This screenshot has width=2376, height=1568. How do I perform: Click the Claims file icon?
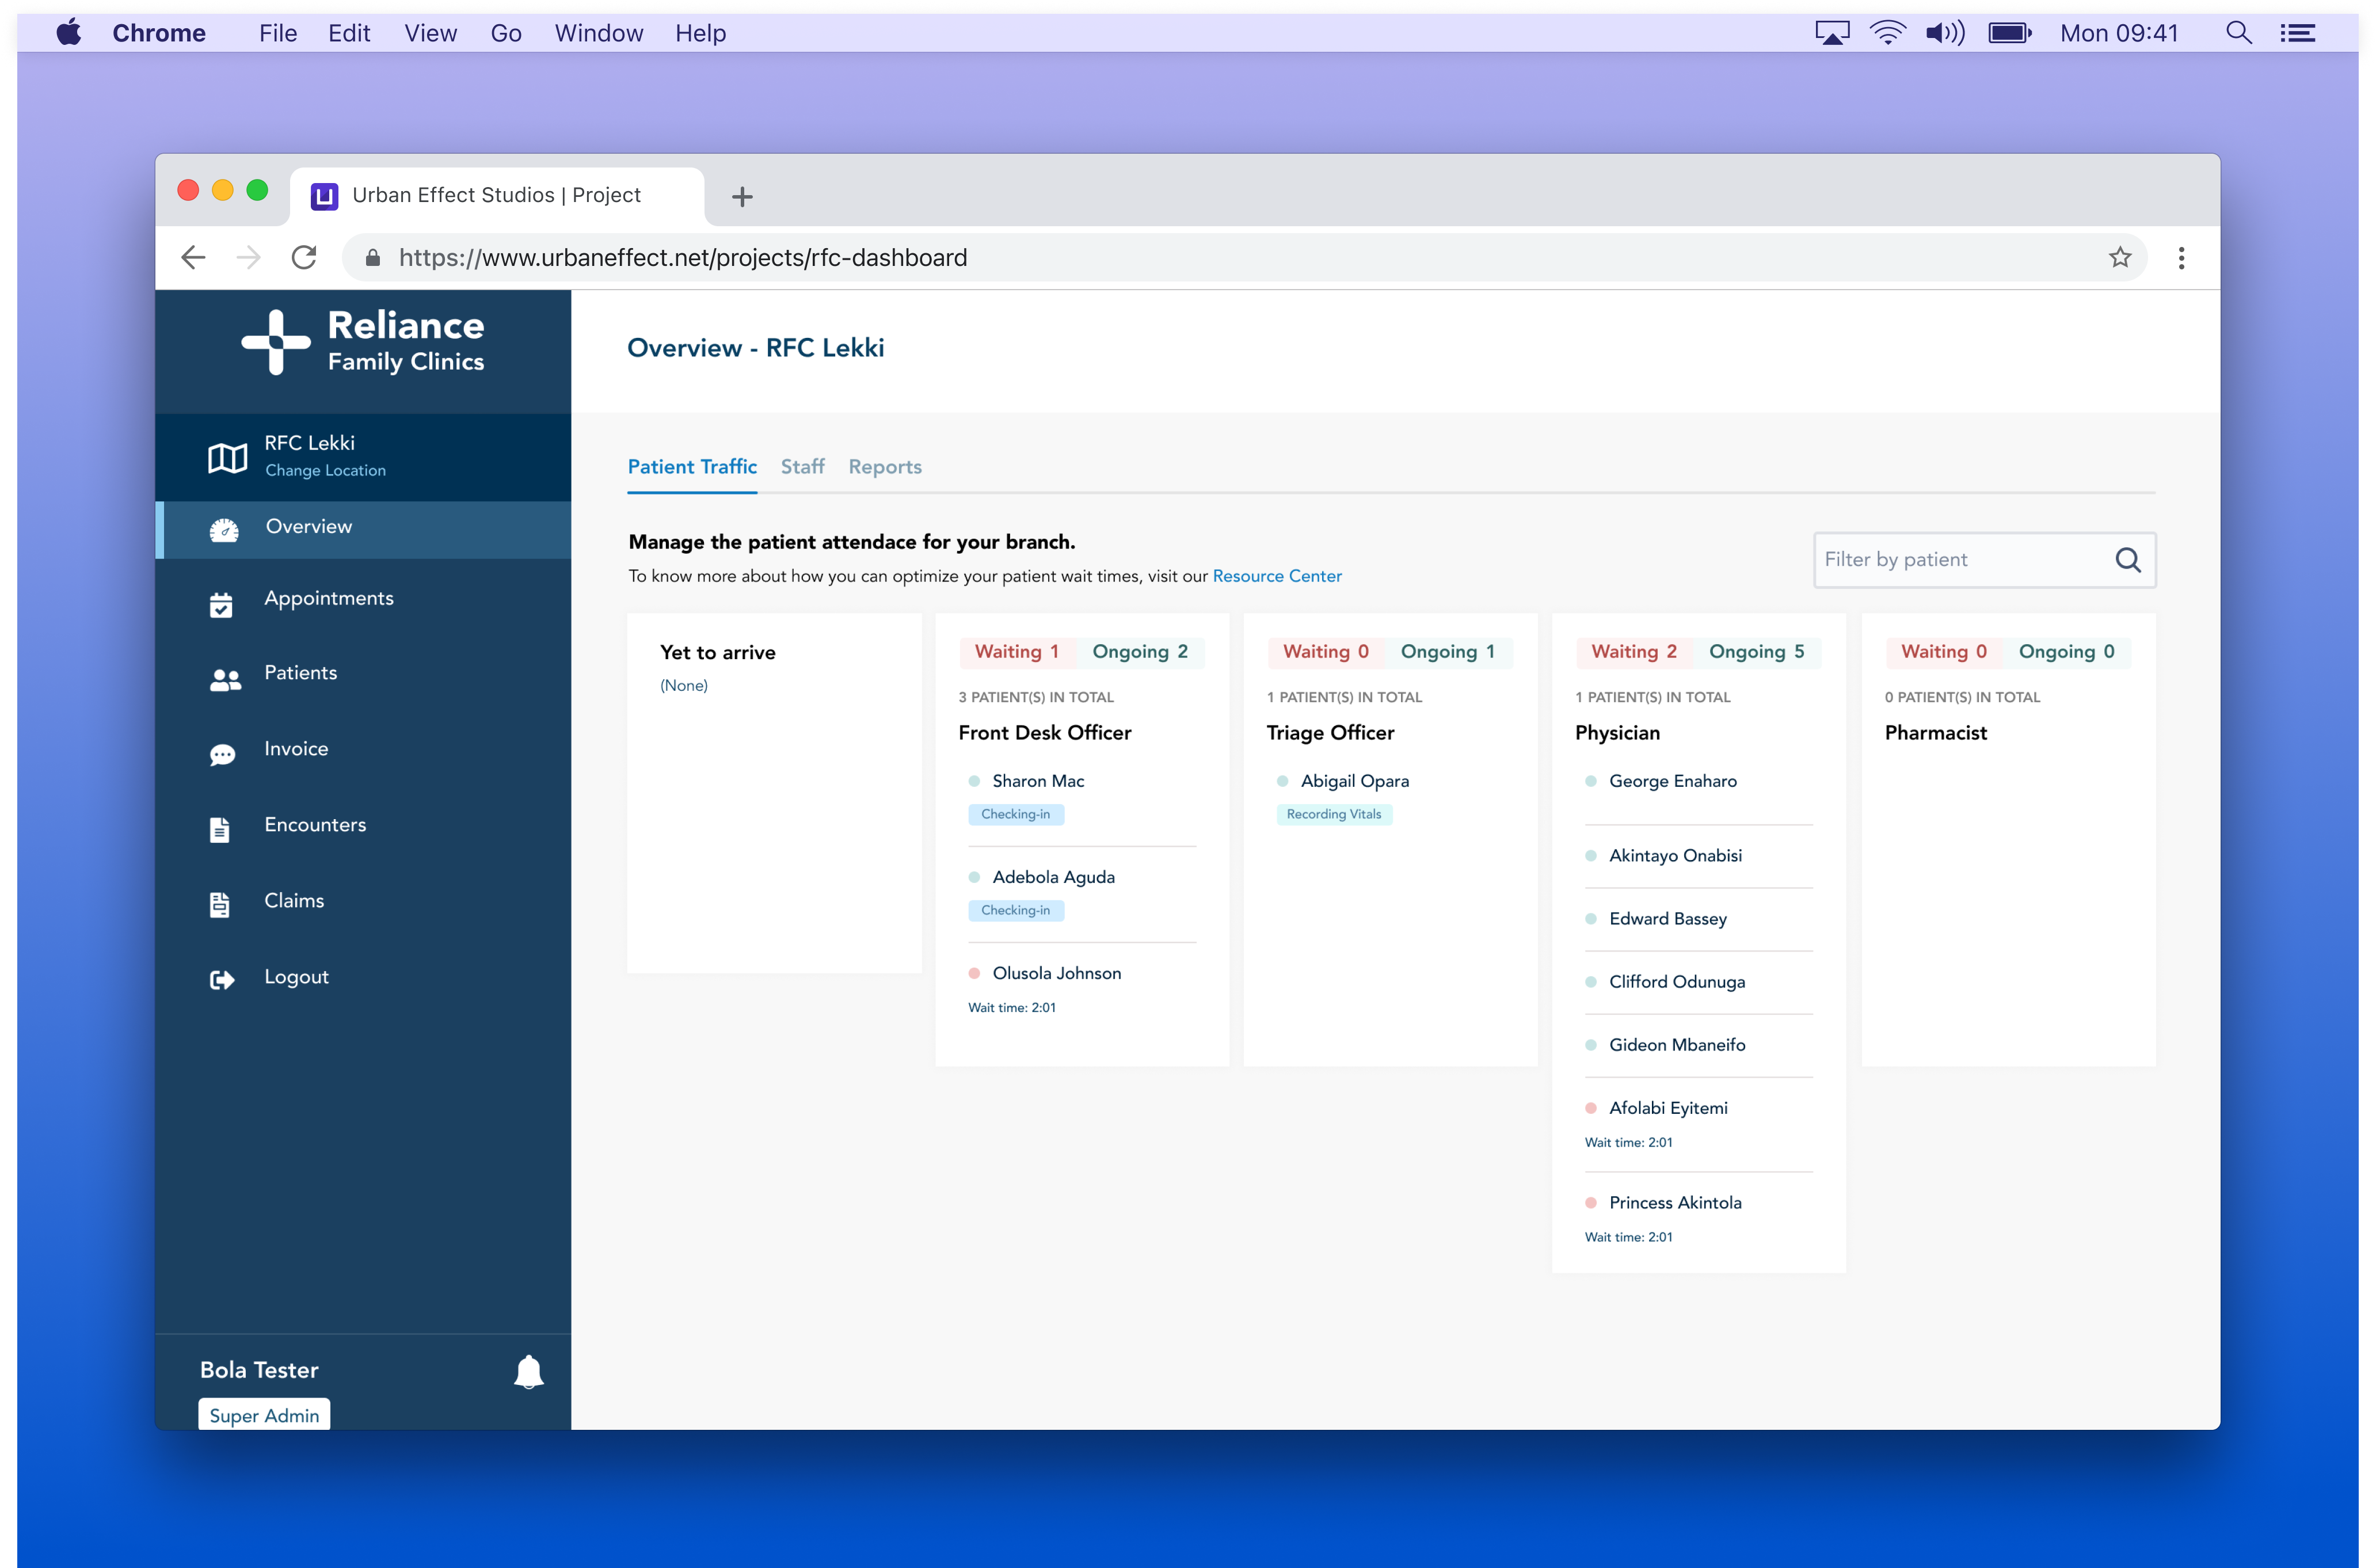click(220, 905)
